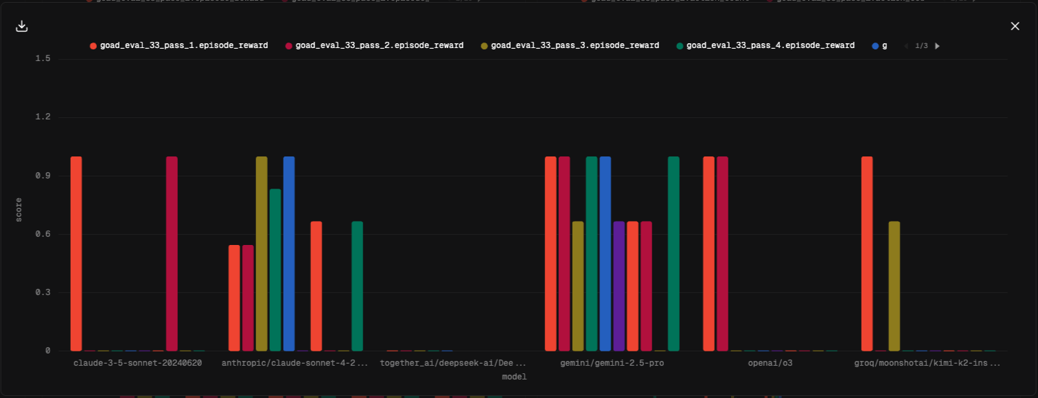Toggle goad_eval_33_pass_2.episode_reward legend series
This screenshot has height=398, width=1038.
pos(373,46)
